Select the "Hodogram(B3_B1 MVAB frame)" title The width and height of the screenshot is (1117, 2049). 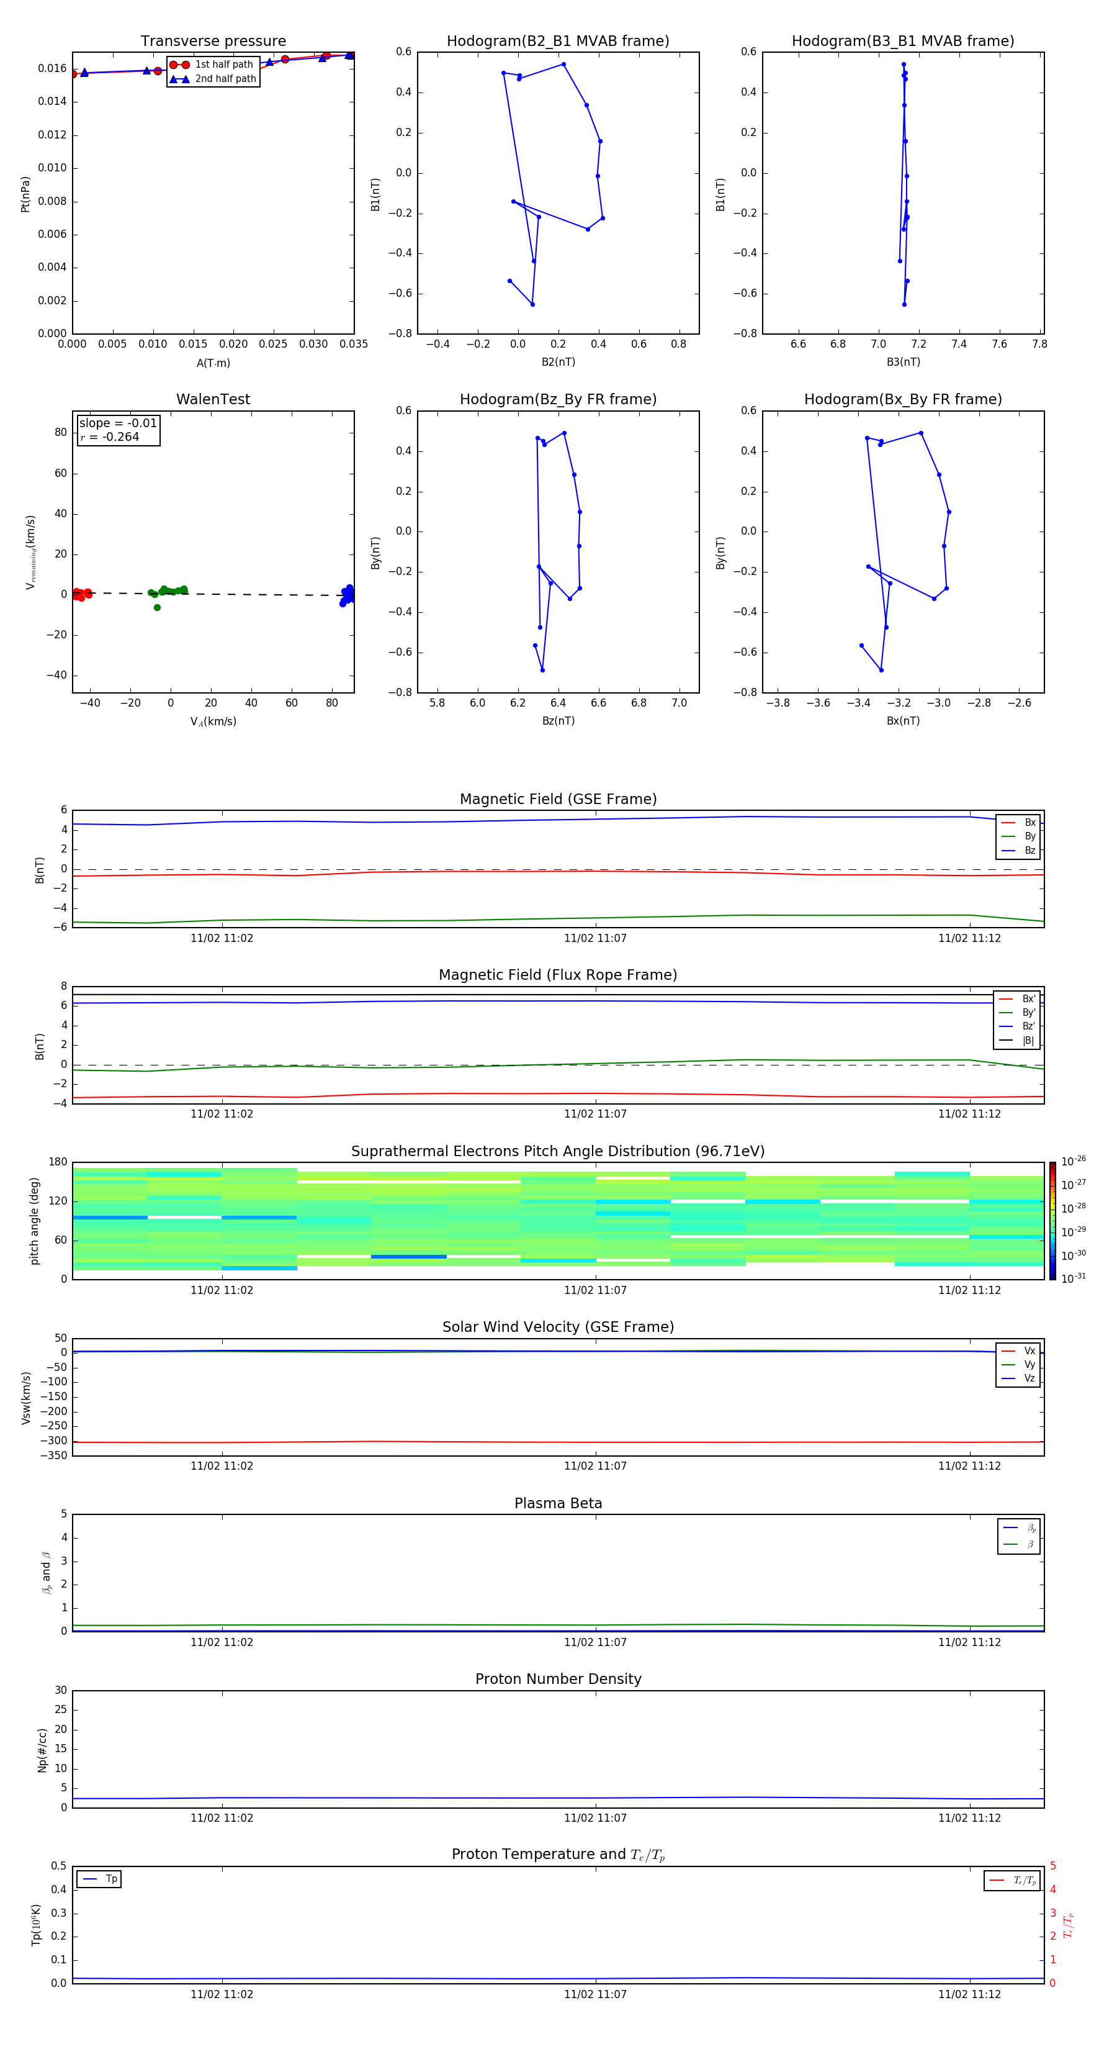(x=903, y=42)
